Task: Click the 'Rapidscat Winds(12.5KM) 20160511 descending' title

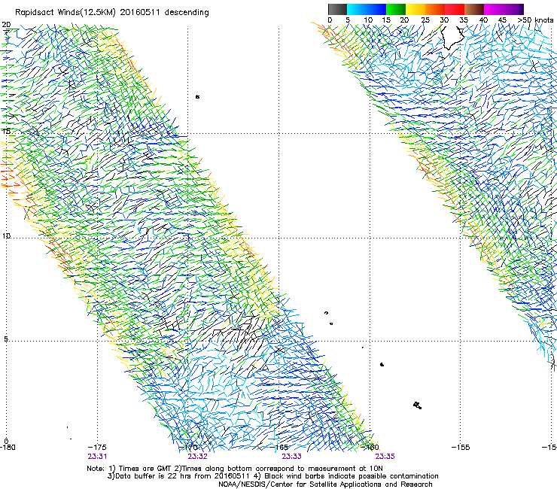Action: click(x=112, y=13)
